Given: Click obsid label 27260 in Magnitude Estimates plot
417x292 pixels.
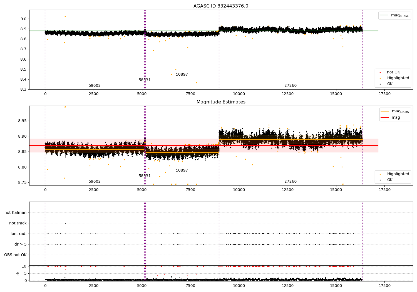Looking at the screenshot, I should click(x=291, y=182).
